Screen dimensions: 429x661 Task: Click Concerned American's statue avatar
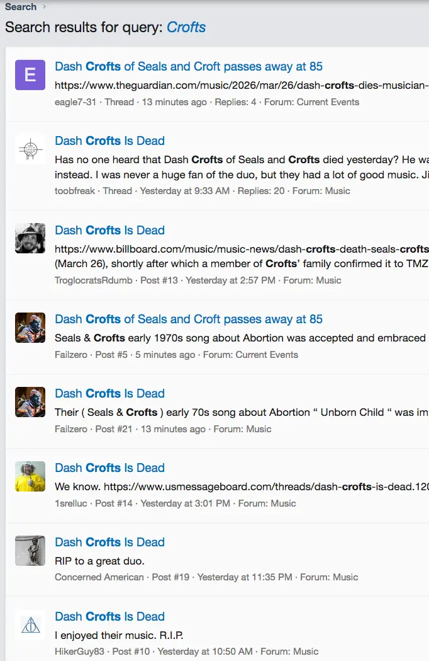(x=30, y=551)
